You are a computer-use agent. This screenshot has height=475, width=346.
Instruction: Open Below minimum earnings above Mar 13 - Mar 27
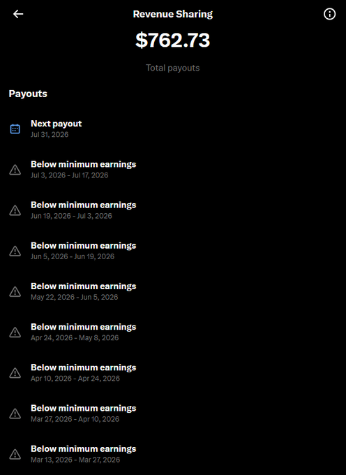coord(84,448)
